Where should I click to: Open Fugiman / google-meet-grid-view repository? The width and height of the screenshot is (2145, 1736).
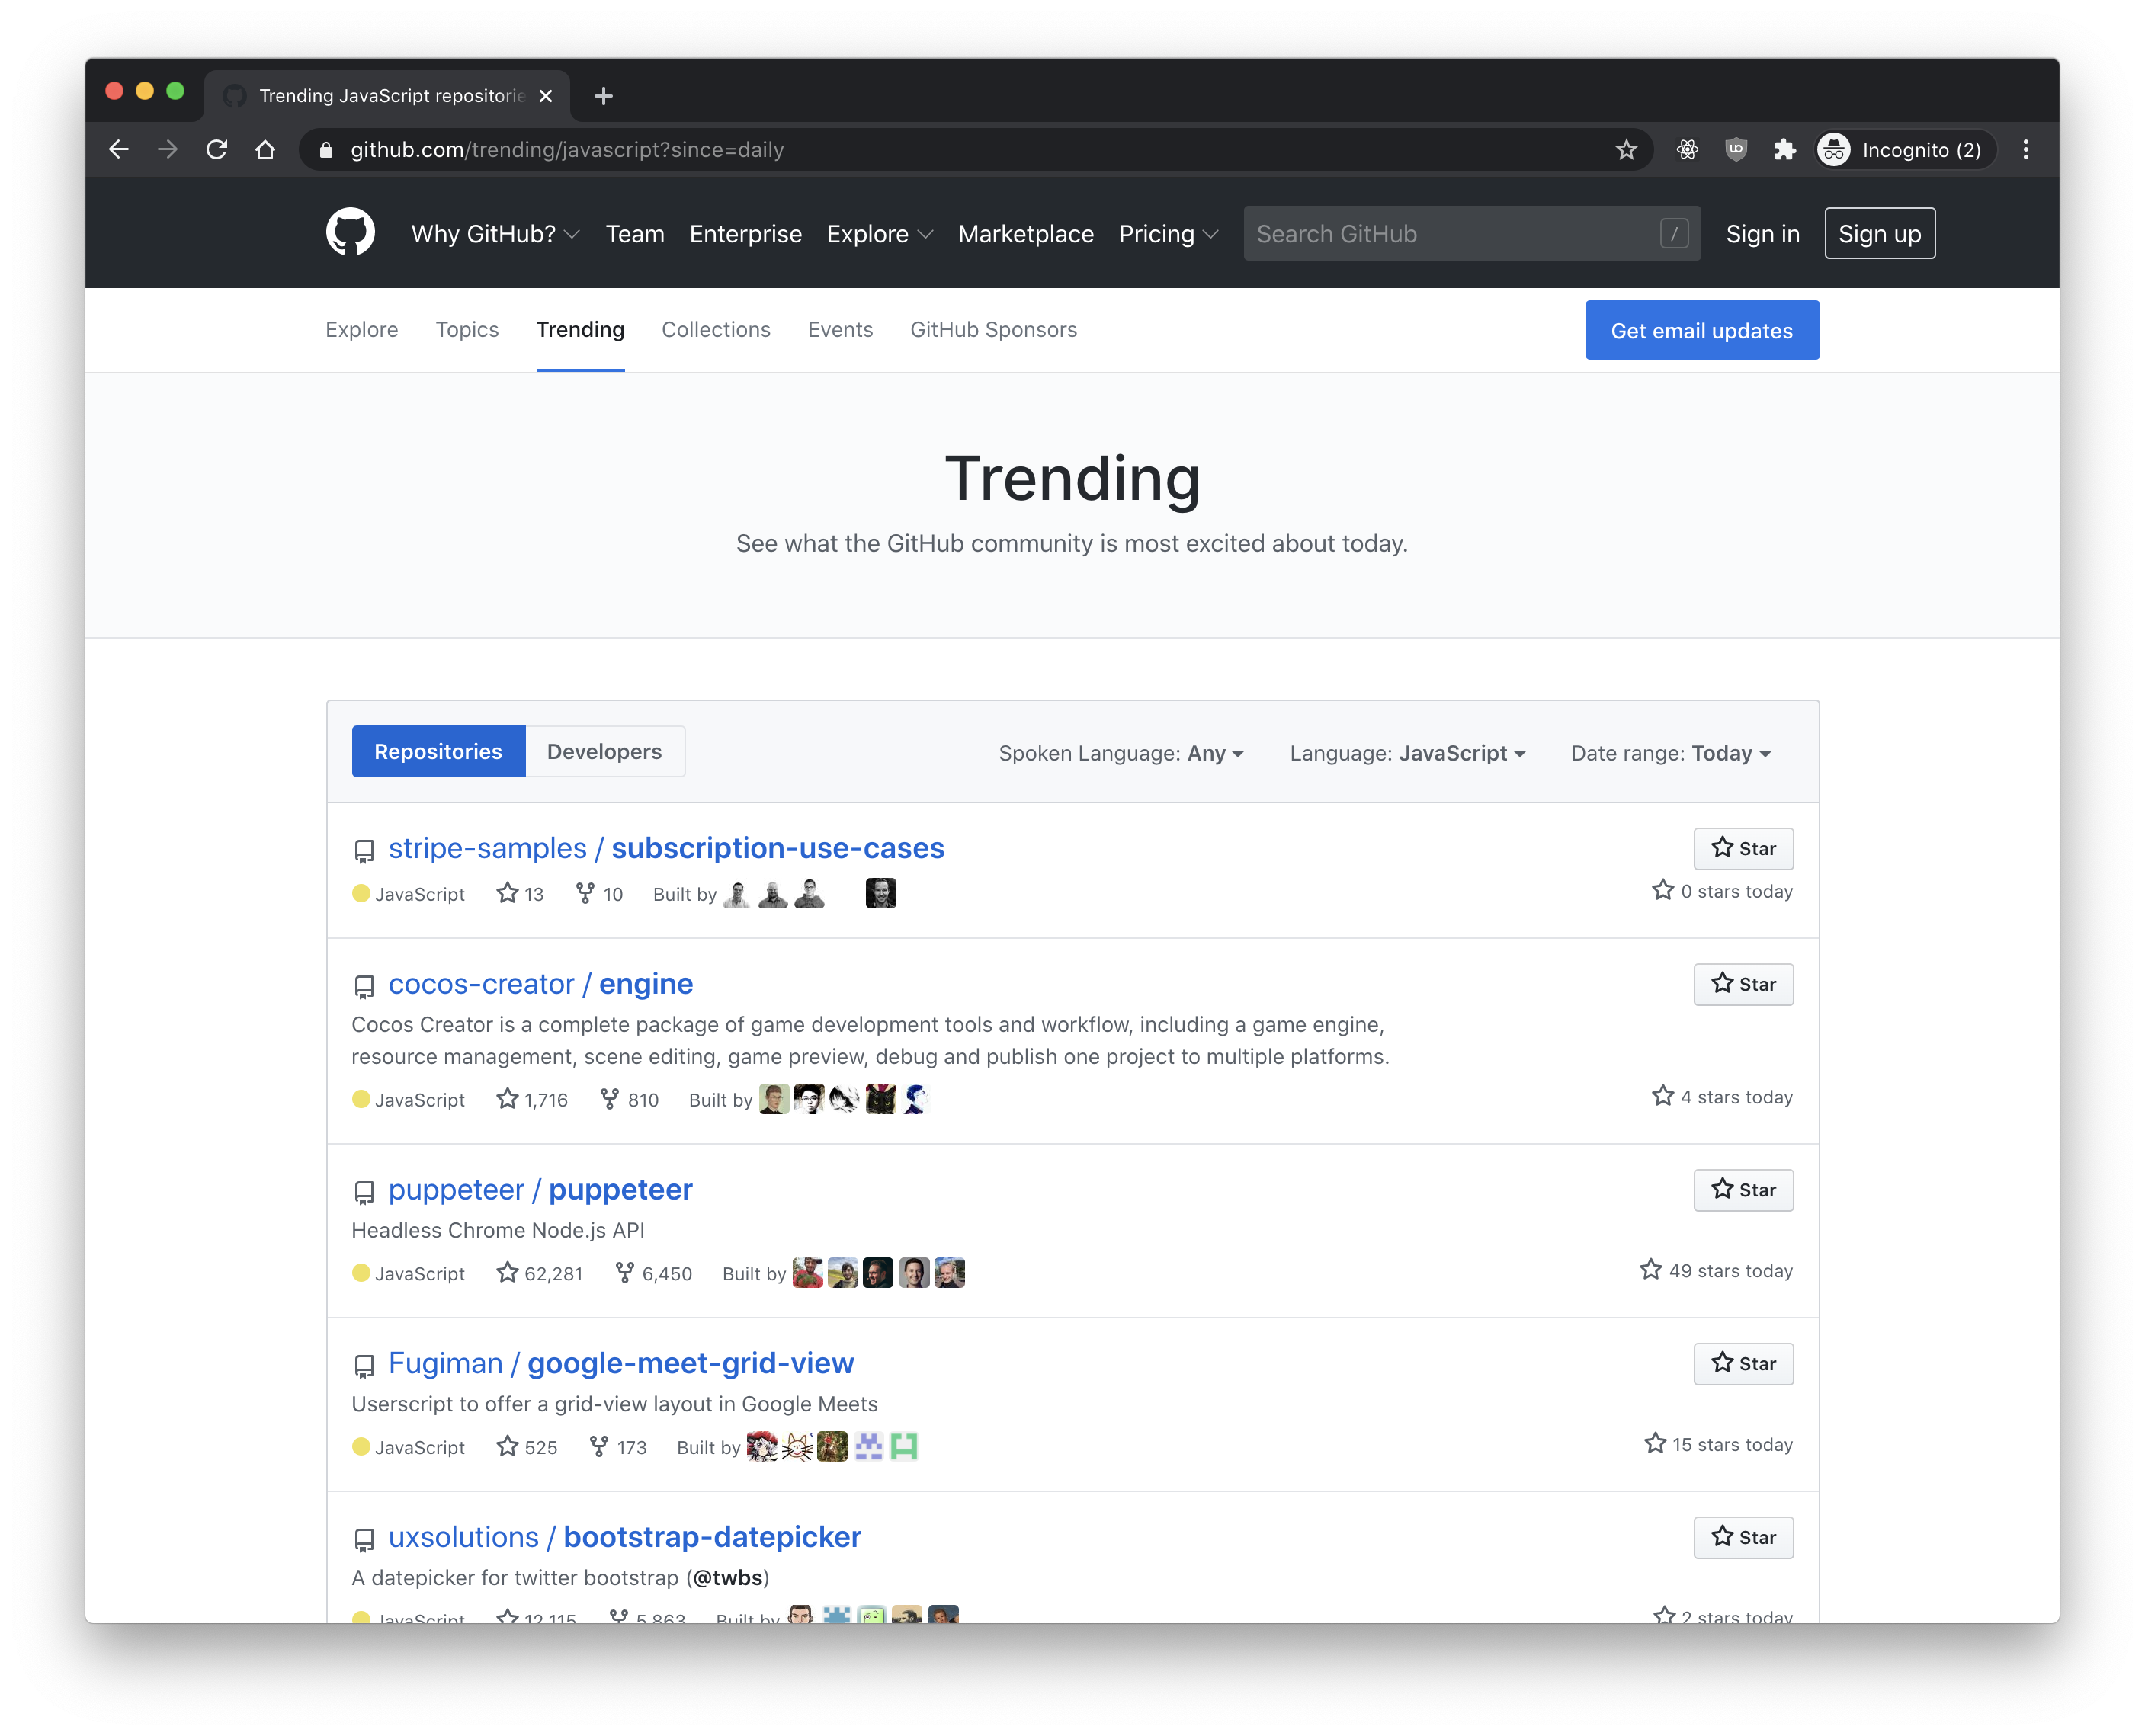point(621,1364)
